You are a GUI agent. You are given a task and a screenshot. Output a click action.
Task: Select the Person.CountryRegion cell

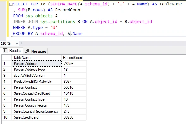[x=37, y=105]
